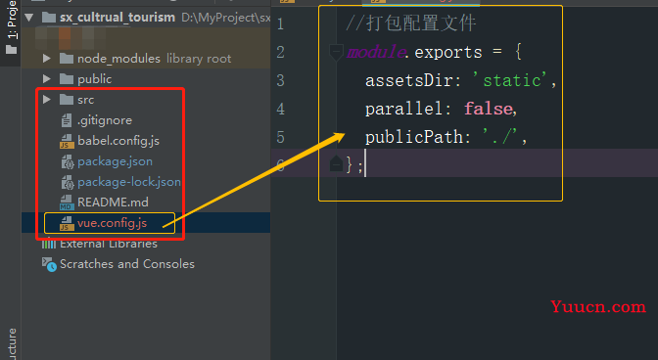Expand the public folder arrow
The width and height of the screenshot is (658, 360).
(x=47, y=79)
